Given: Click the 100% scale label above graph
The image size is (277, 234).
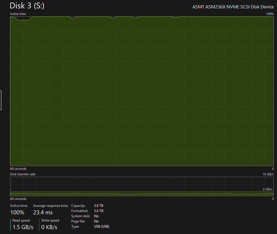Looking at the screenshot, I should 270,14.
